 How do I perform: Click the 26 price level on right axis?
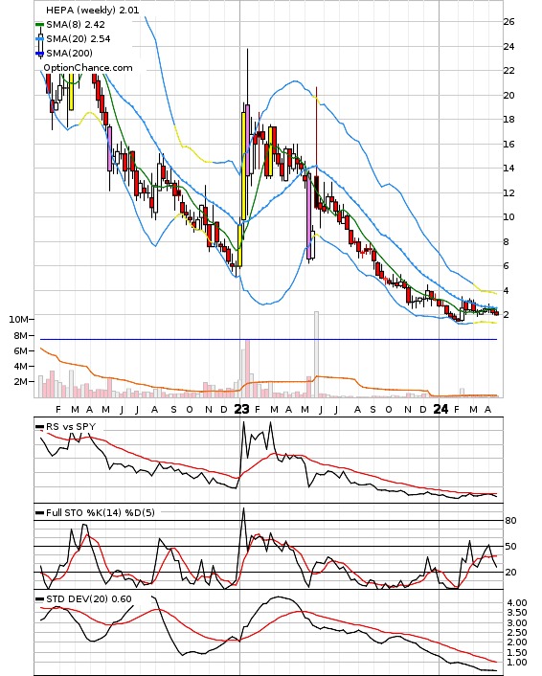508,22
